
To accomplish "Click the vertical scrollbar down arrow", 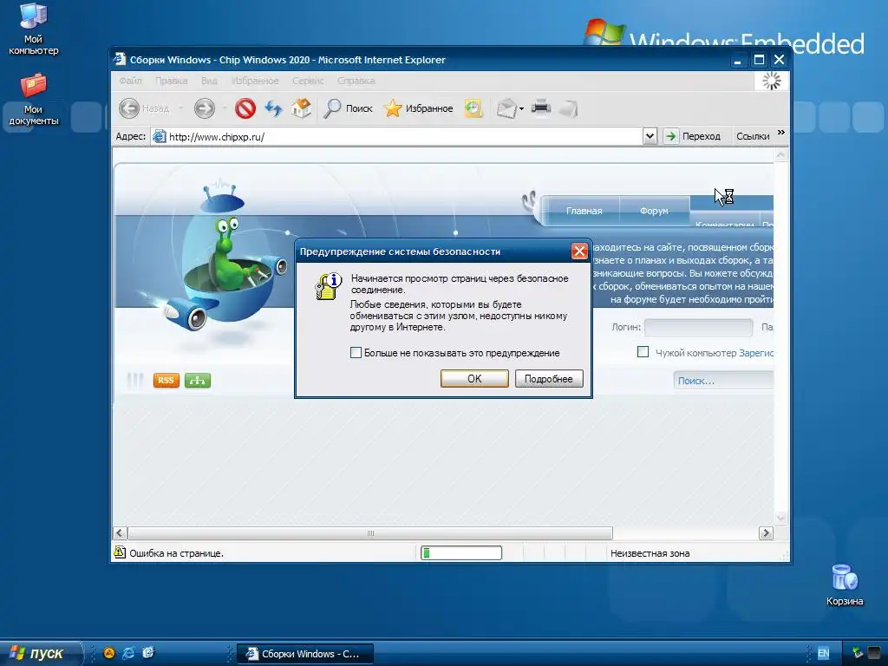I will point(781,517).
